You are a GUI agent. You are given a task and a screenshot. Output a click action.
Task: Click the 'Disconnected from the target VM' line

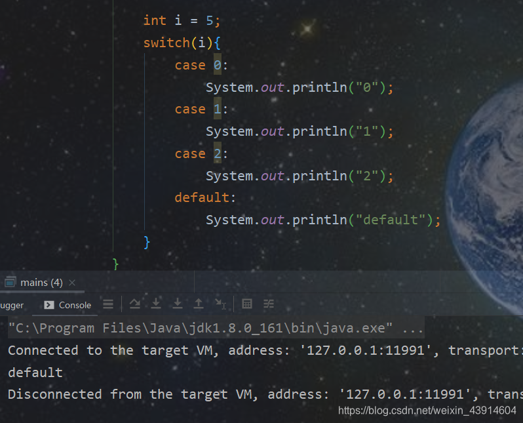(265, 394)
